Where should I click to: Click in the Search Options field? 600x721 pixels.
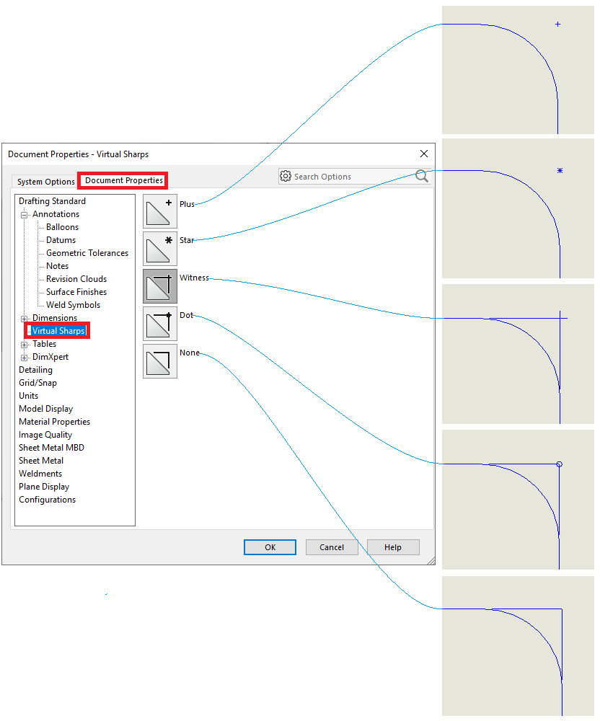click(350, 177)
